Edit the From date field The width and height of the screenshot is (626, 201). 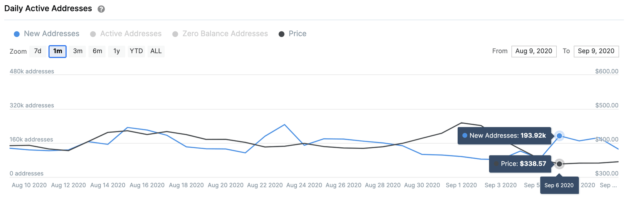point(533,51)
